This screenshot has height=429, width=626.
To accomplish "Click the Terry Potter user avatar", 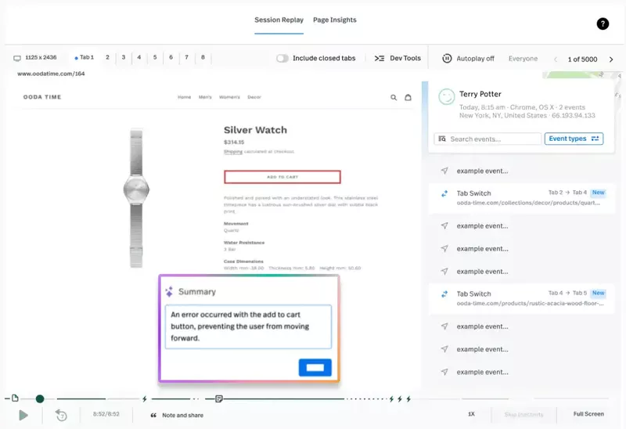I will coord(446,96).
